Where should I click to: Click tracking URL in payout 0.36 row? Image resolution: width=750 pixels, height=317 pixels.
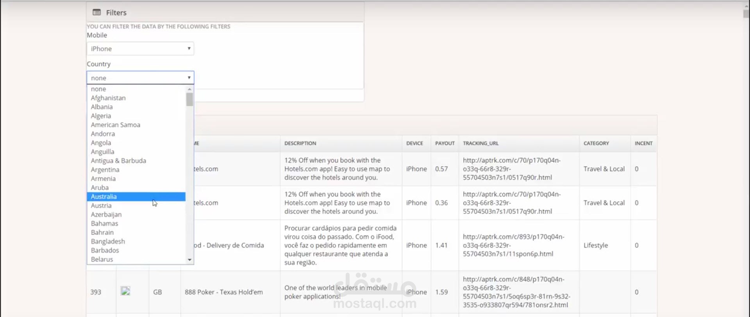[512, 203]
